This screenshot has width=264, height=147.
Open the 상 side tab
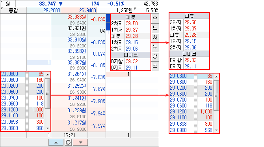click(x=155, y=56)
